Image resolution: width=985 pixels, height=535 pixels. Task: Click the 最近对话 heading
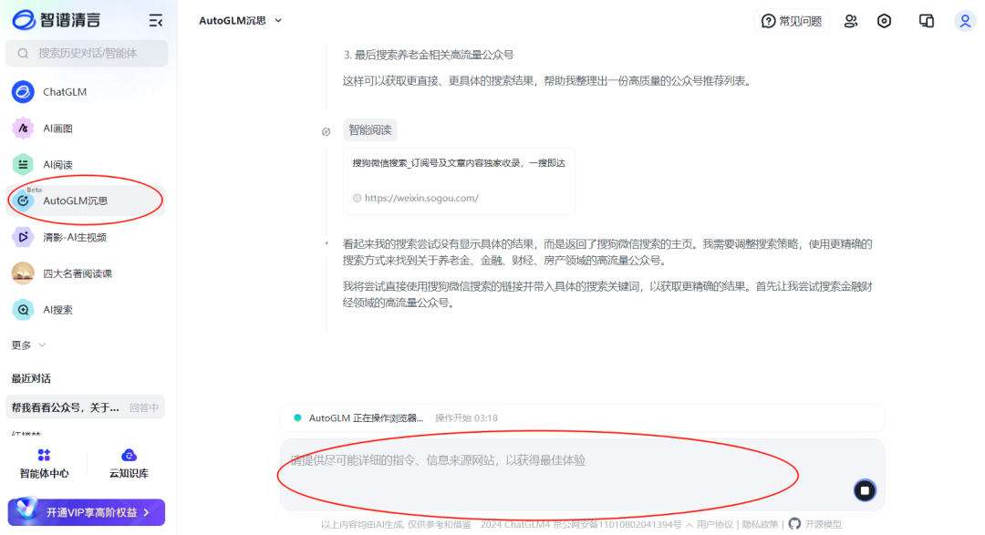coord(31,378)
